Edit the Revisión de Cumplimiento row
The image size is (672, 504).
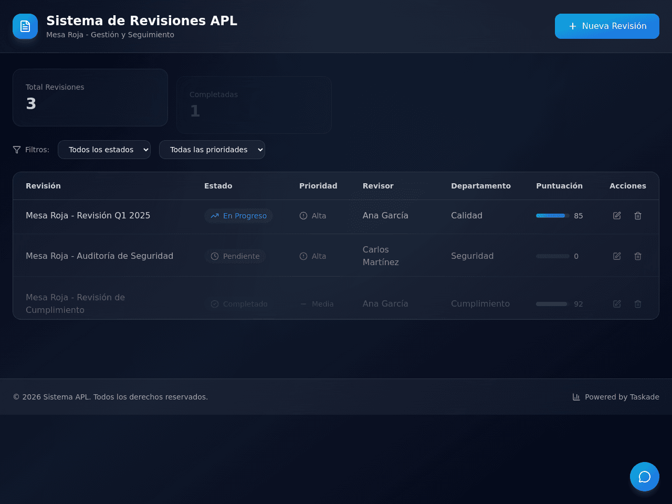click(617, 304)
